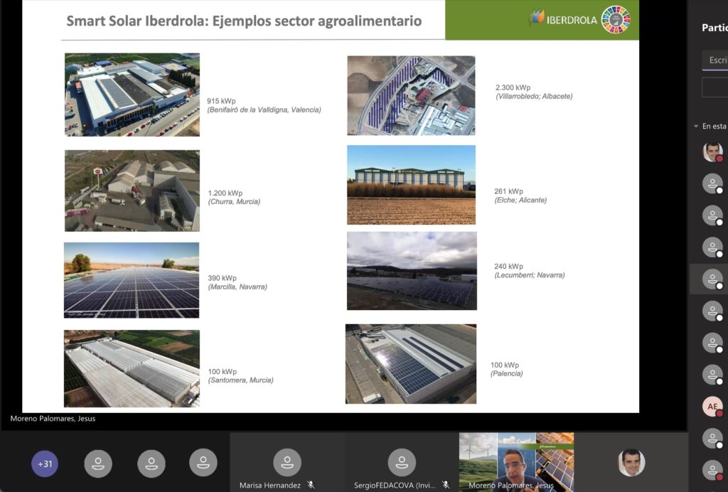Select the photo avatar heading the participants list
The width and height of the screenshot is (728, 492).
click(712, 151)
